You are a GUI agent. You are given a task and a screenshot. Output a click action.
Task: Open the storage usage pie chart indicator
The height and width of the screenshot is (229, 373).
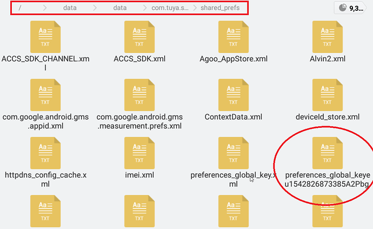pos(342,8)
